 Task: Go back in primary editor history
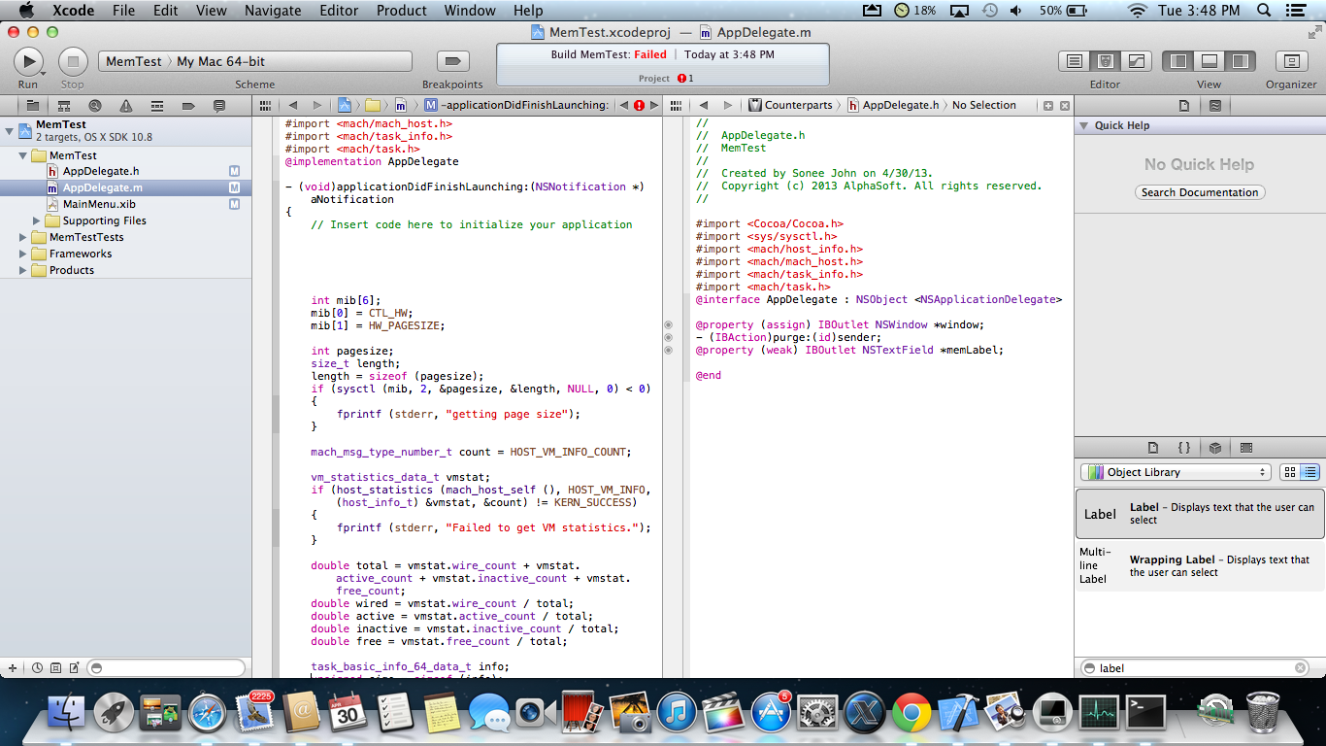click(292, 105)
